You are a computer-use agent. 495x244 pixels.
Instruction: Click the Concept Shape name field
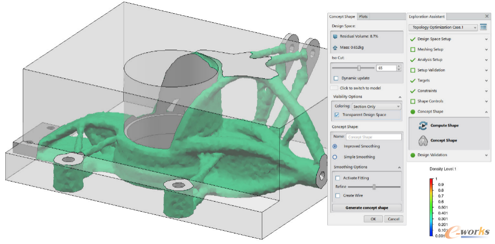(374, 137)
